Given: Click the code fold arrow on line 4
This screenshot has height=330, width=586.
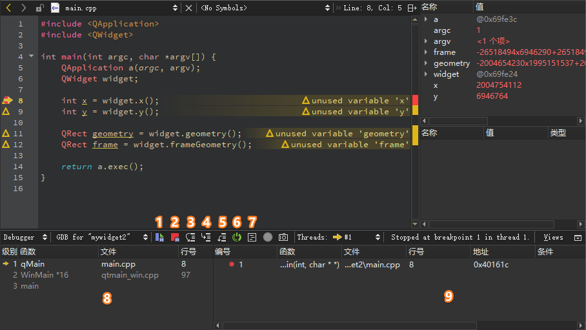Looking at the screenshot, I should coord(31,57).
